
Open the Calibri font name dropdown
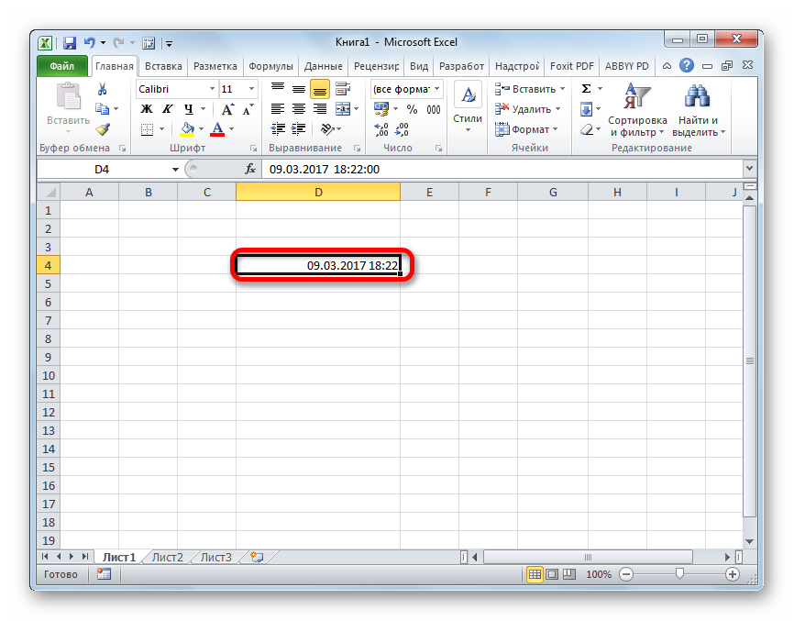pos(212,89)
